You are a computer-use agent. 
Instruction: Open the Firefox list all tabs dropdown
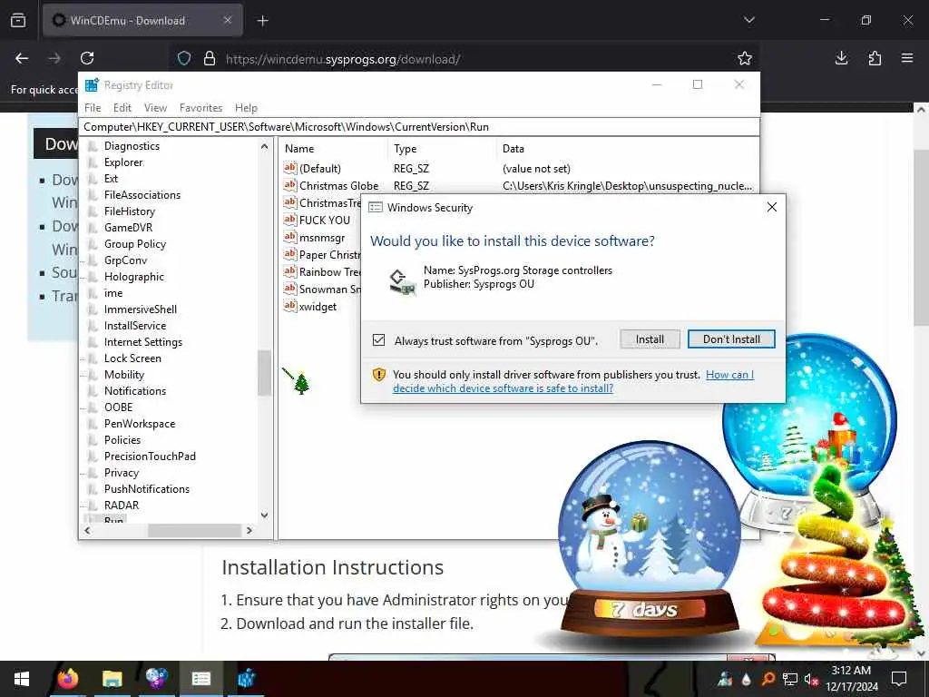748,20
